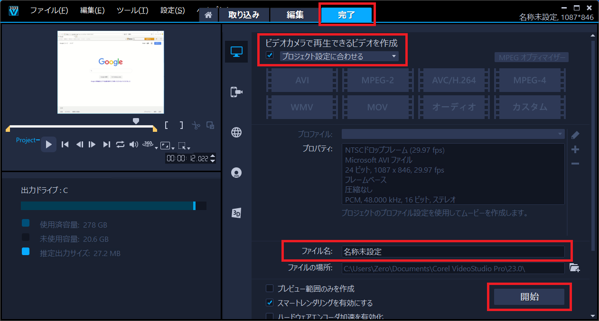Click the Home tab icon

208,15
